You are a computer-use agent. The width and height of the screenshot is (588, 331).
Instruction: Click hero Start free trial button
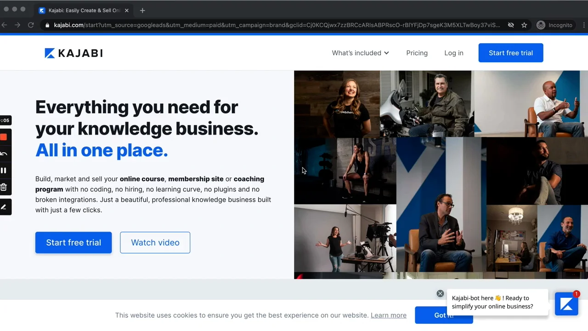[x=73, y=242]
